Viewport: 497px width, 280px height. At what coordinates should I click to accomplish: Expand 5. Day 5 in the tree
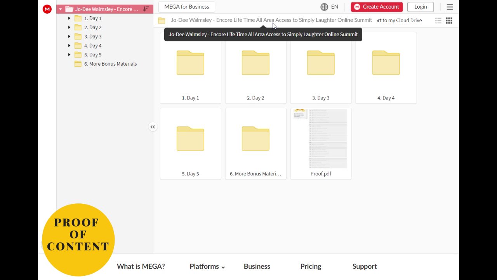[69, 55]
